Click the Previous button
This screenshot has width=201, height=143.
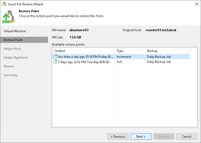pos(118,136)
